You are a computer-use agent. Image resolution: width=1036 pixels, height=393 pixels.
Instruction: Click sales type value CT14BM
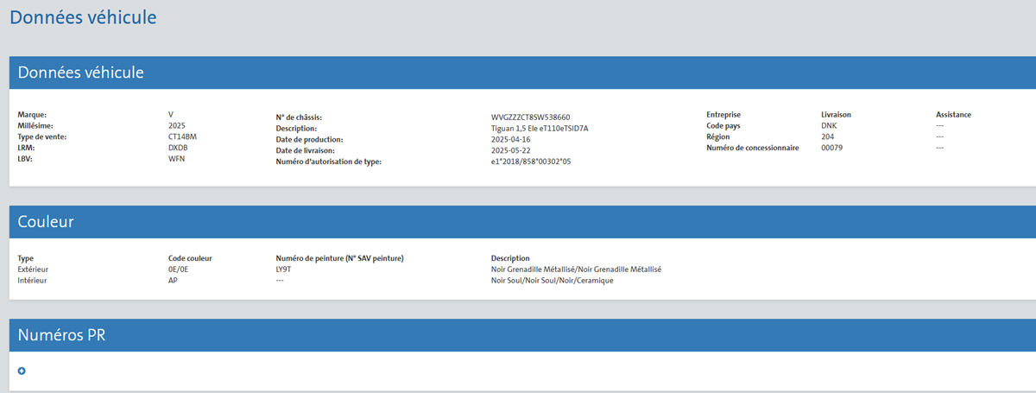[x=184, y=136]
